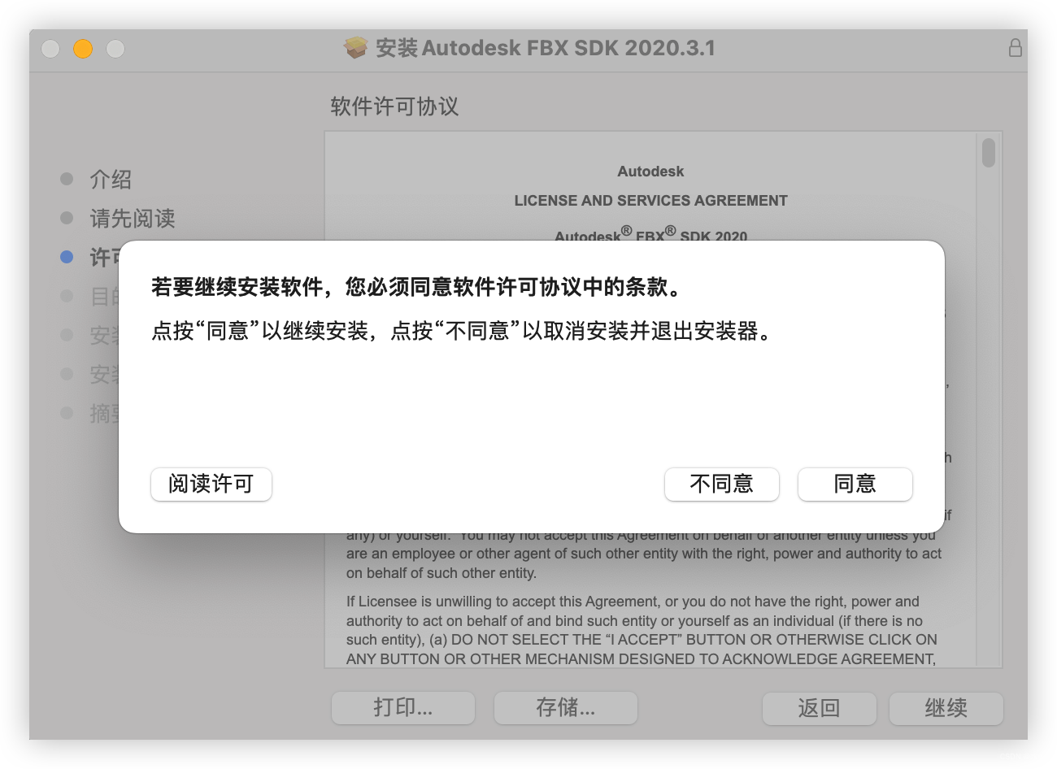Viewport: 1057px width, 769px height.
Task: Select 介绍 step in sidebar
Action: (111, 179)
